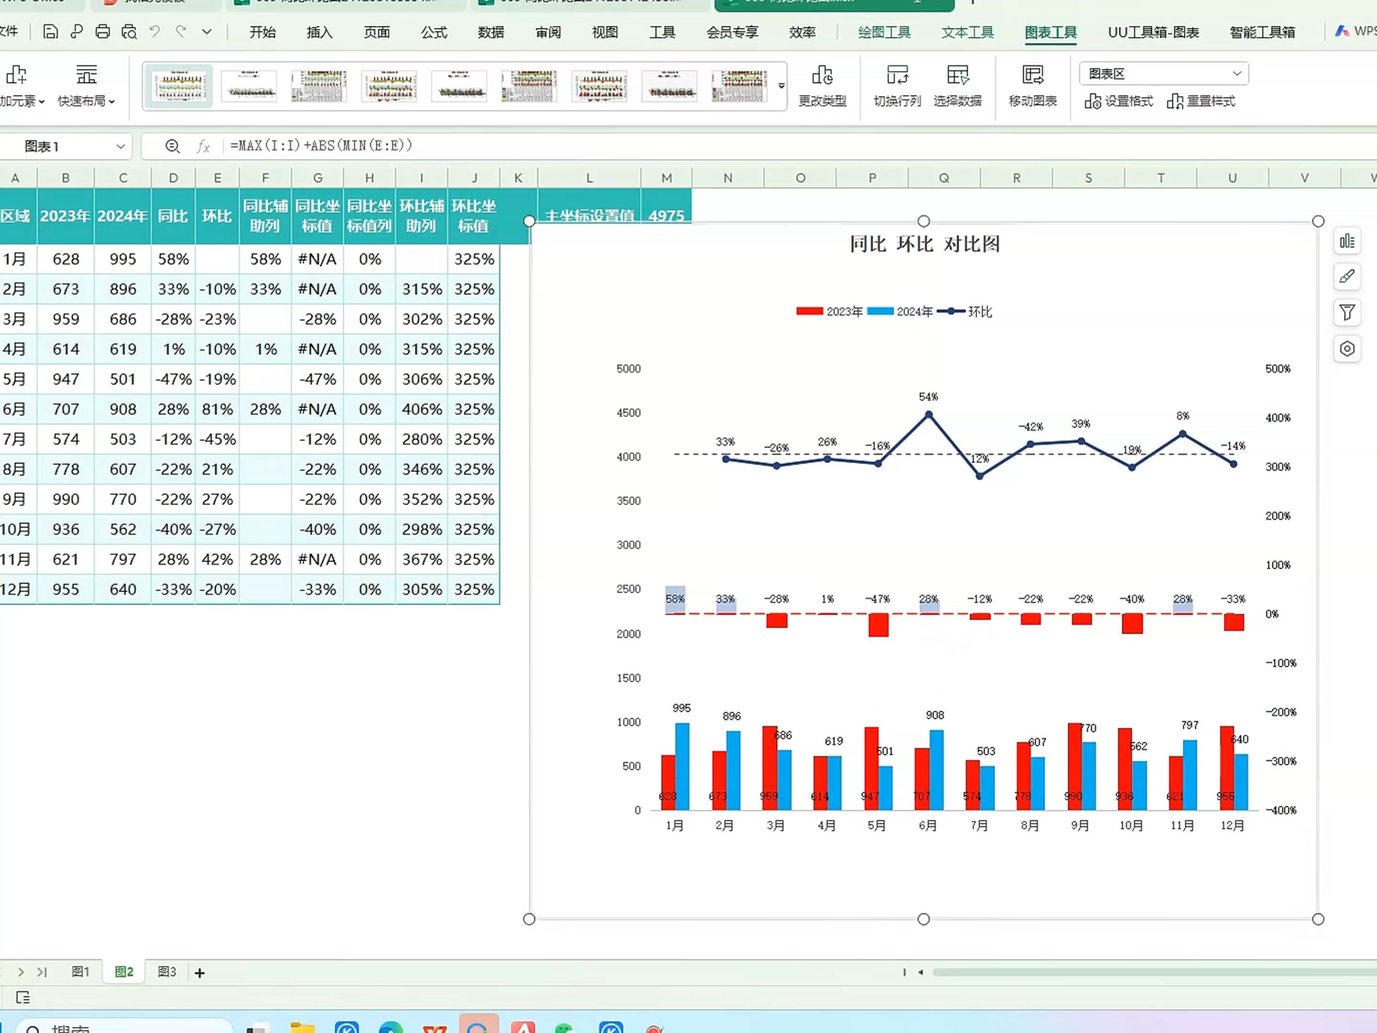
Task: Open the 插入 ribbon tab
Action: (x=319, y=33)
